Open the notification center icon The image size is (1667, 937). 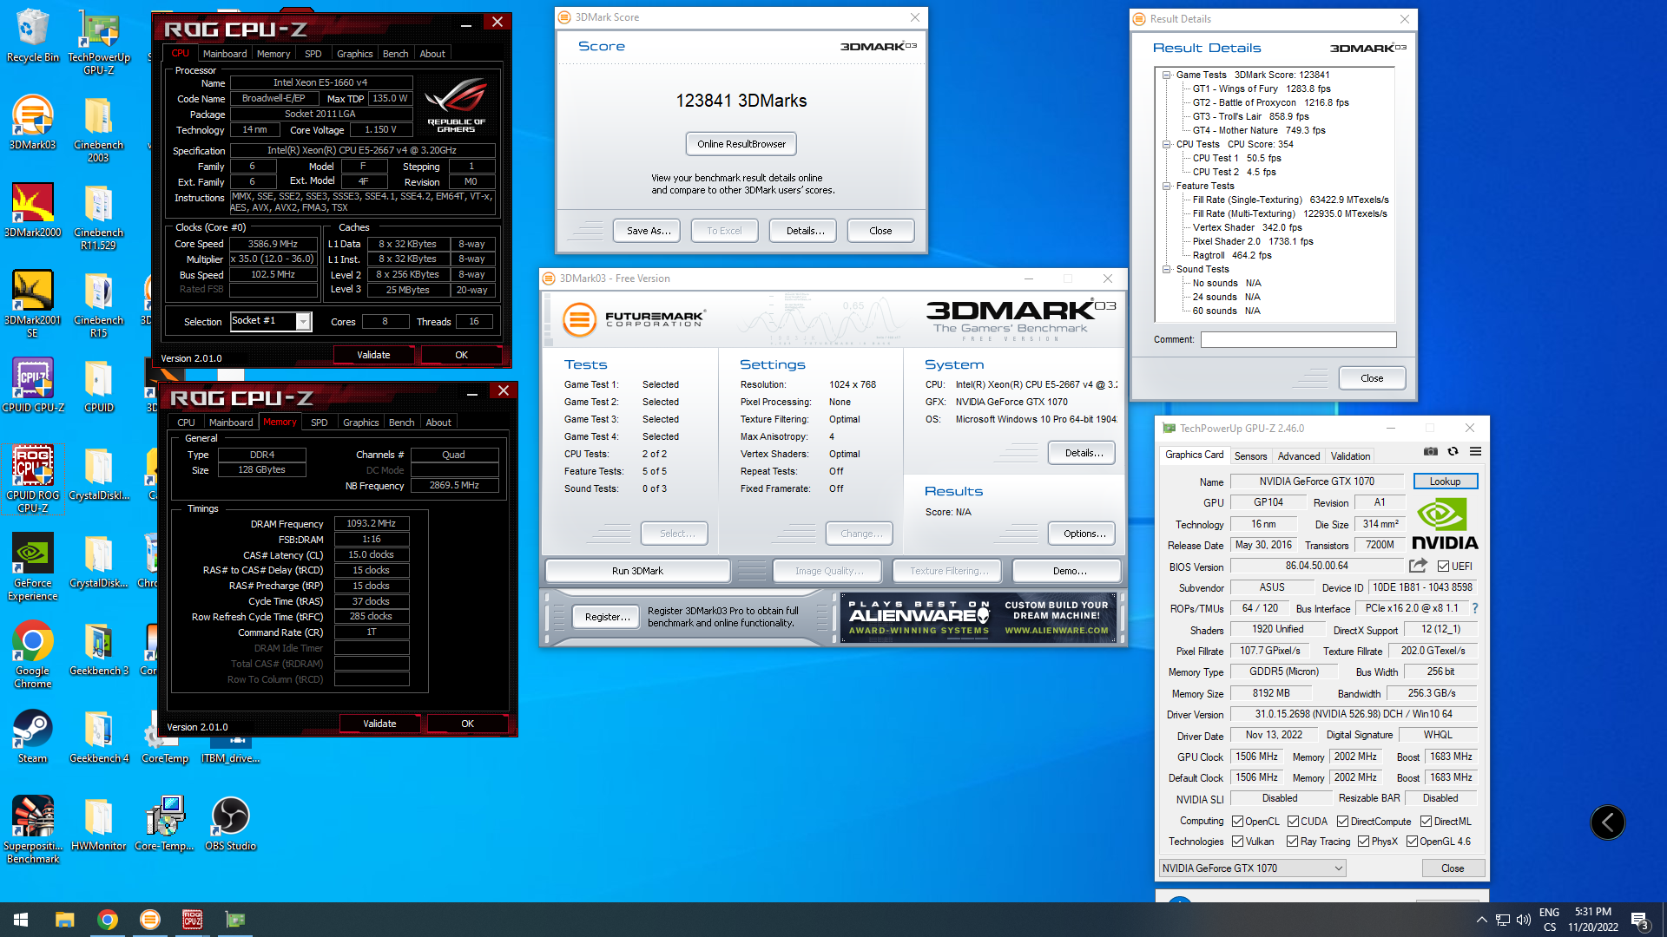[x=1640, y=920]
